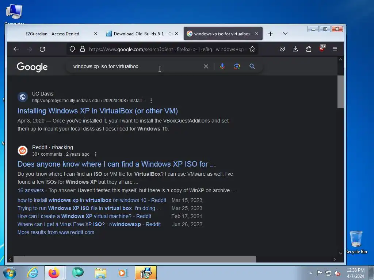The image size is (374, 280).
Task: Click the scroll down arrow
Action: tap(340, 253)
